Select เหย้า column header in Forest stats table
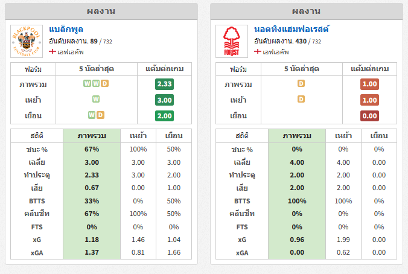 pos(343,136)
